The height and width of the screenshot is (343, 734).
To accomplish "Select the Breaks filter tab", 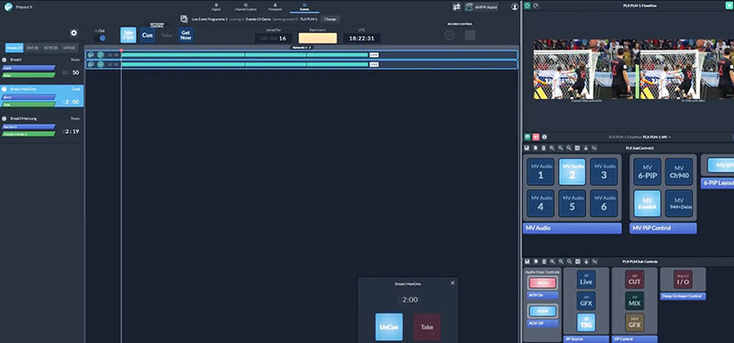I will tap(14, 48).
